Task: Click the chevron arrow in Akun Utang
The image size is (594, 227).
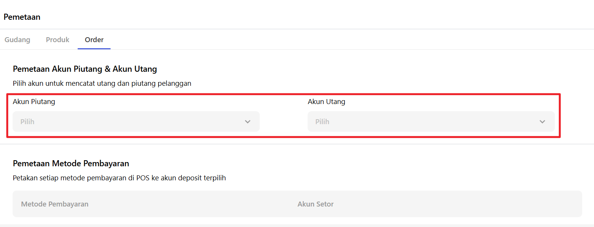Action: pyautogui.click(x=542, y=122)
